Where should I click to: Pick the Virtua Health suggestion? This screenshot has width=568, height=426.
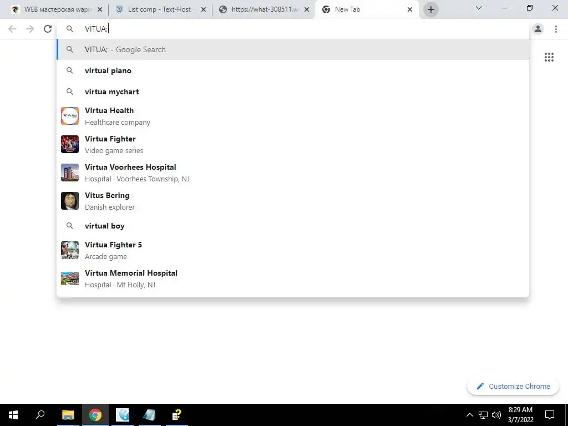point(293,116)
